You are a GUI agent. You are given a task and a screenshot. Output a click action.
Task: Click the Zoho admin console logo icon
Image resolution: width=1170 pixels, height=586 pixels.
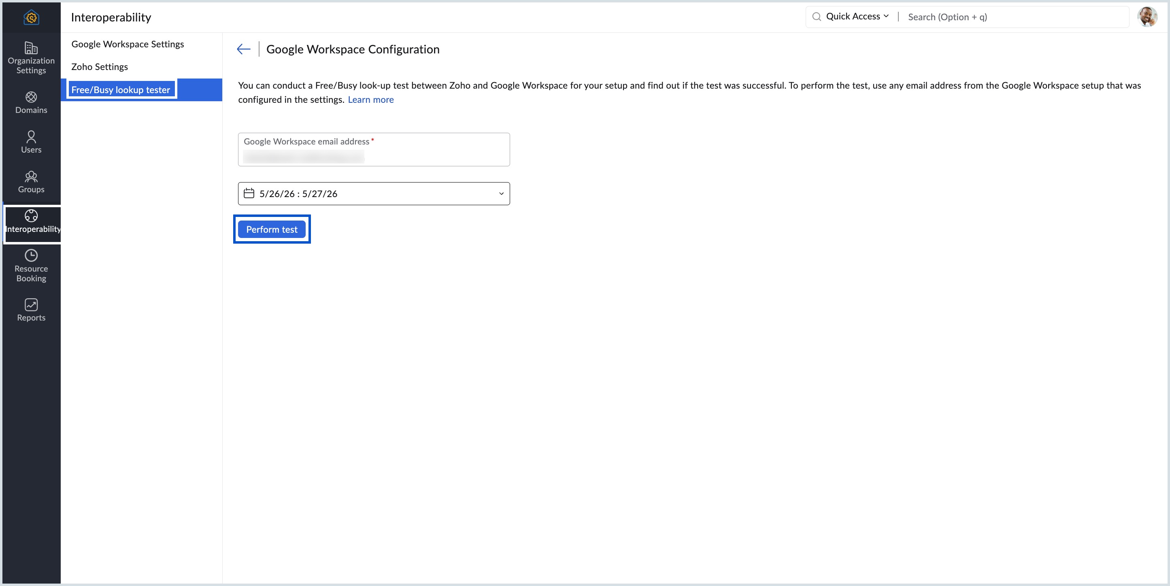pyautogui.click(x=31, y=17)
